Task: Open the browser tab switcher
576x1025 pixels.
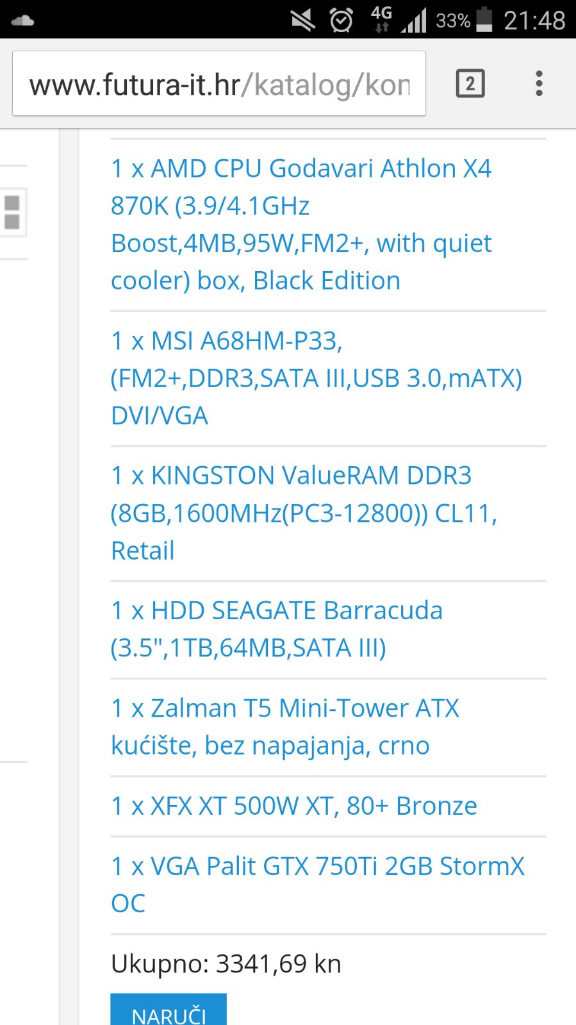Action: click(470, 84)
